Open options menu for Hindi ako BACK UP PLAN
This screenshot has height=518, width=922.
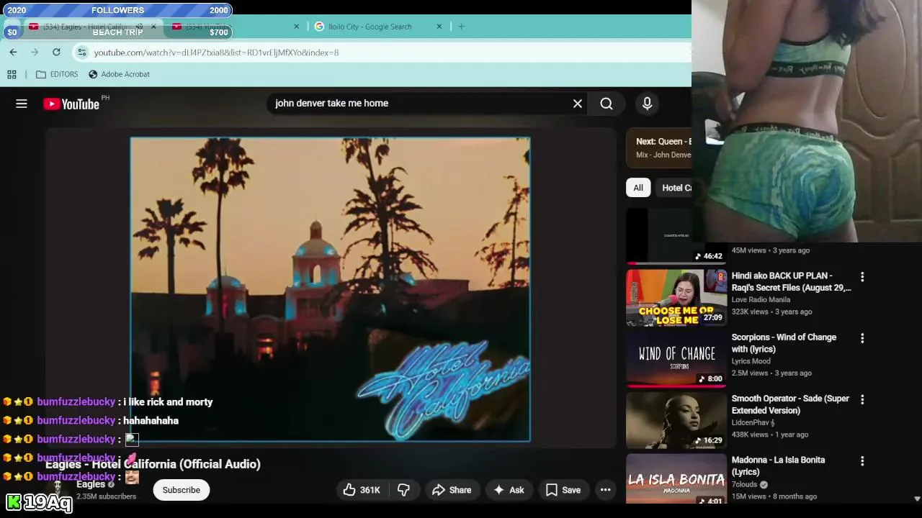point(862,276)
